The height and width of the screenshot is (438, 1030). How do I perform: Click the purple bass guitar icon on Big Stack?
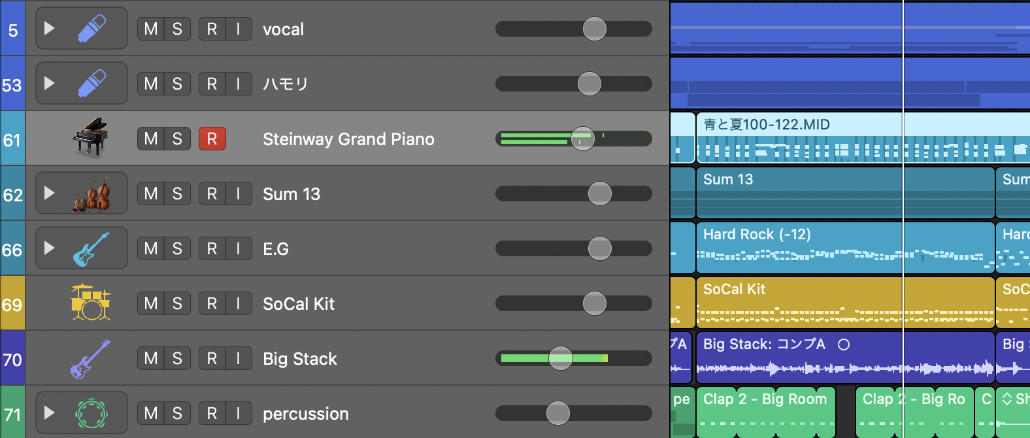[90, 359]
